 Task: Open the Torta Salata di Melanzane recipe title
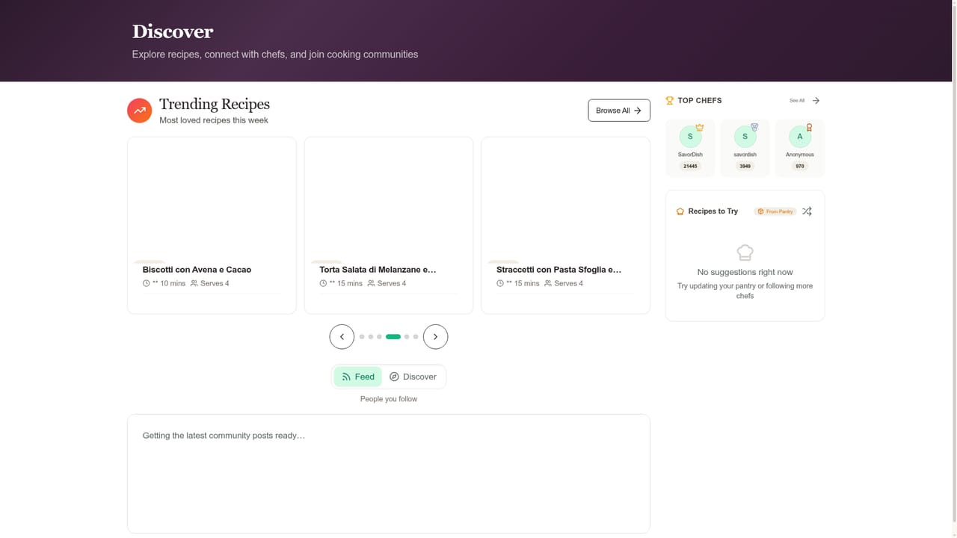(378, 270)
